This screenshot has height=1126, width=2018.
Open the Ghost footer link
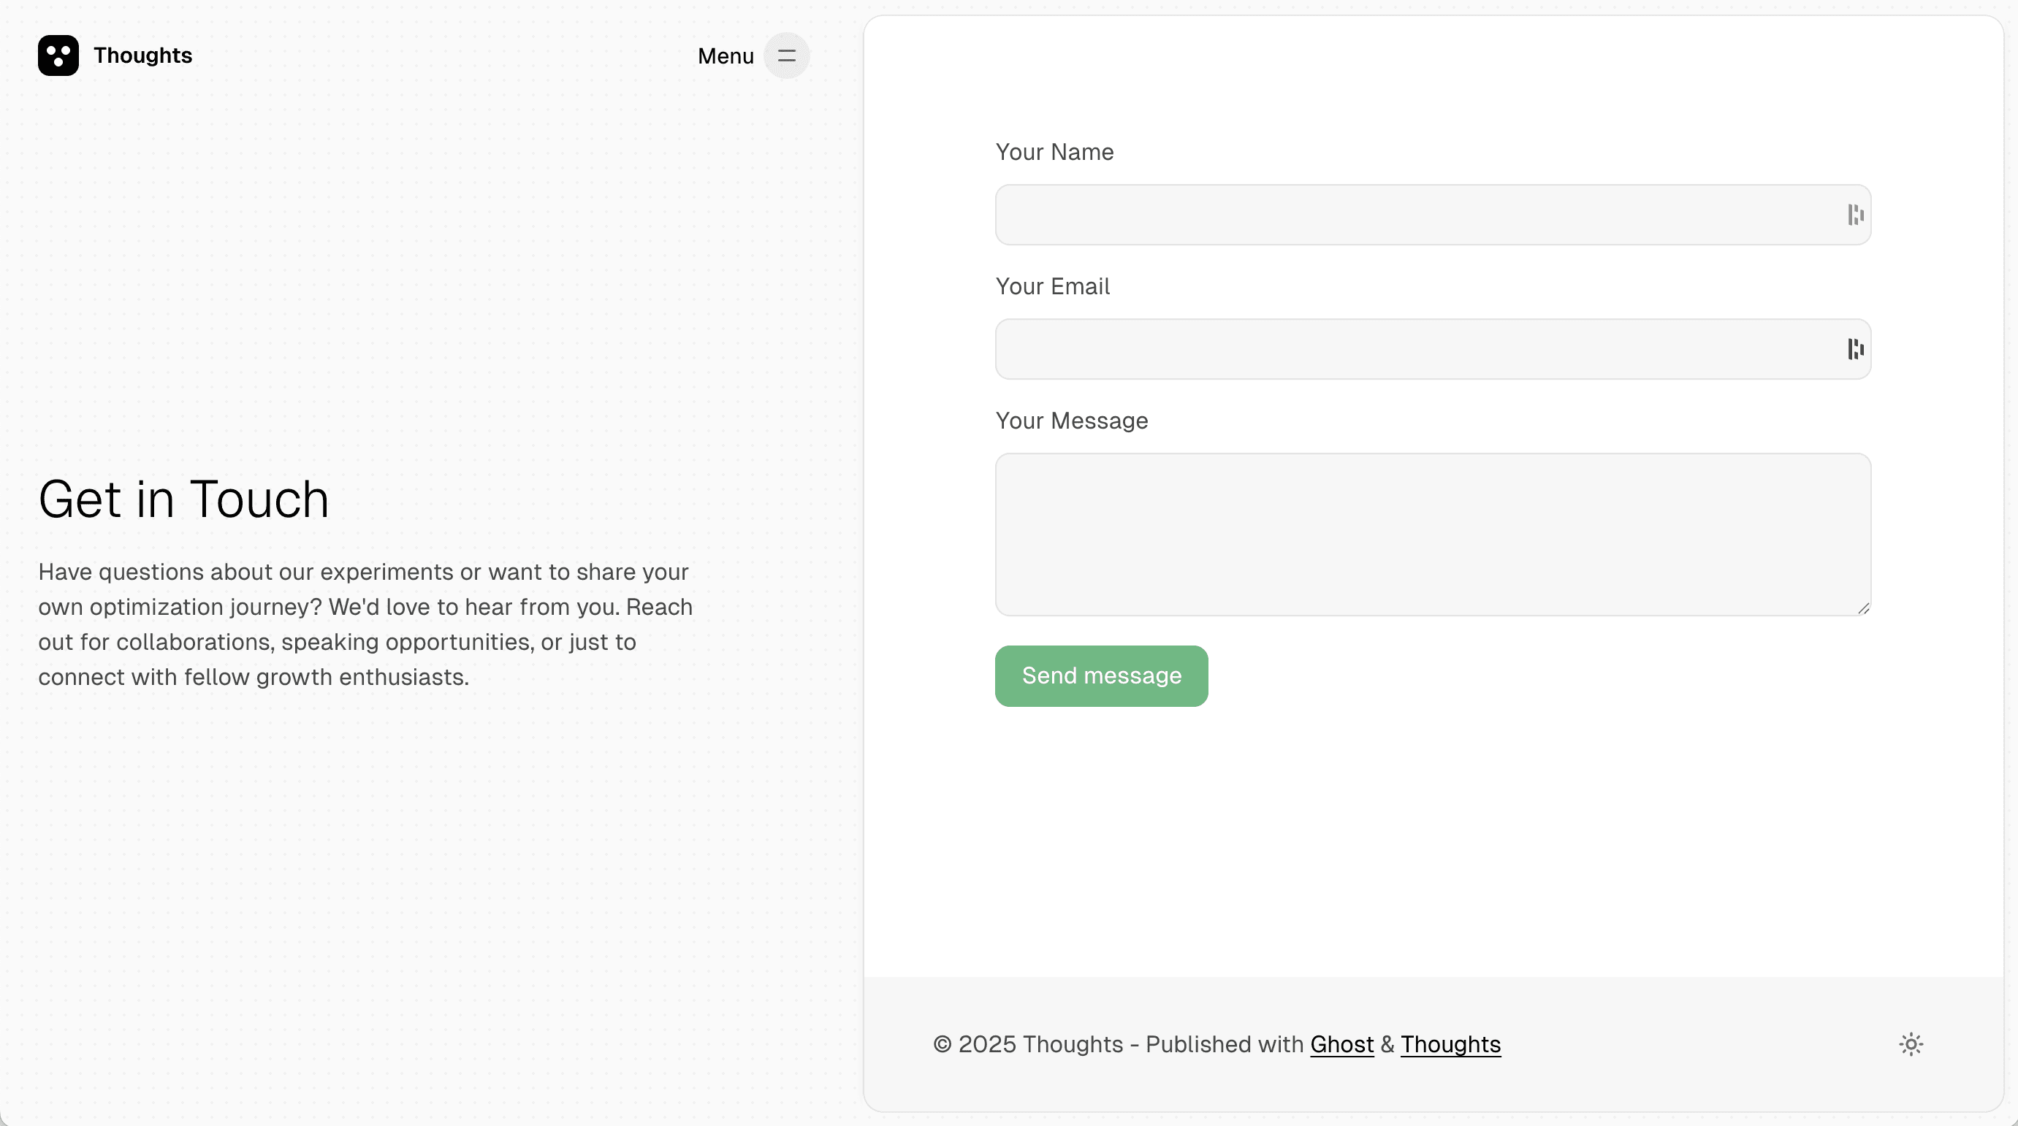1342,1044
